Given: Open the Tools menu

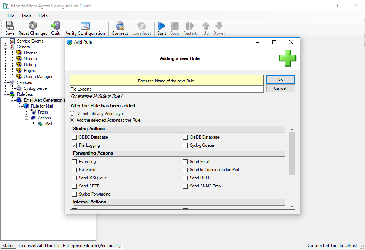Looking at the screenshot, I should (x=26, y=16).
